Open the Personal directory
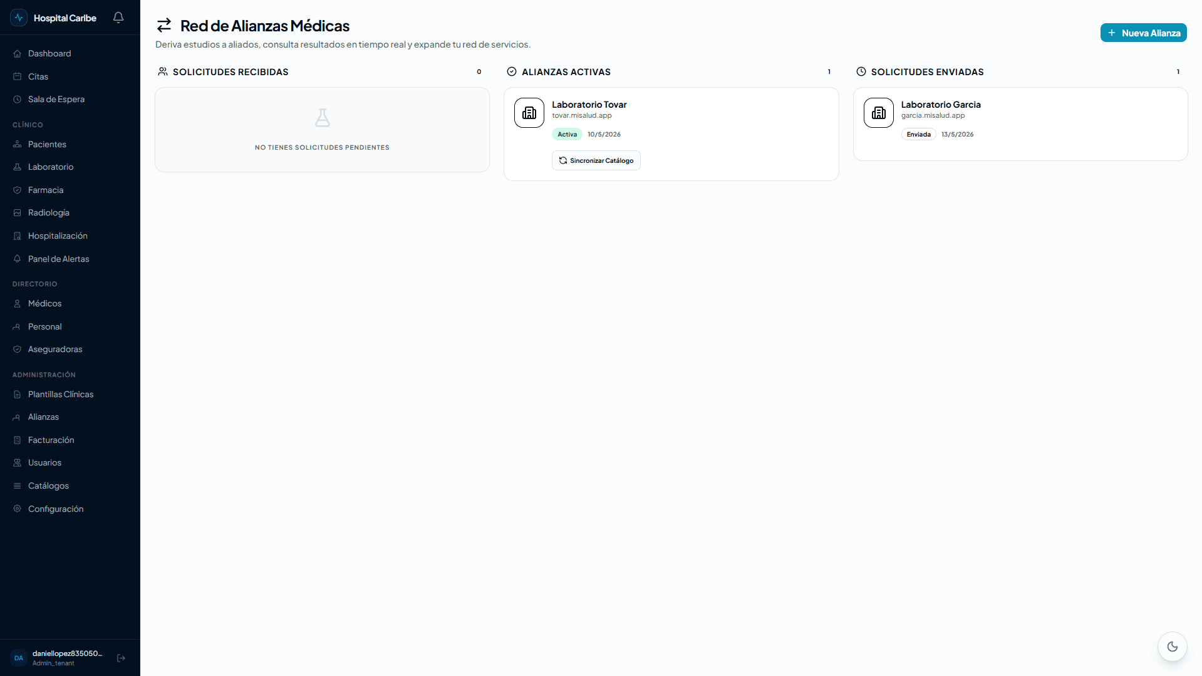The height and width of the screenshot is (676, 1202). coord(70,326)
